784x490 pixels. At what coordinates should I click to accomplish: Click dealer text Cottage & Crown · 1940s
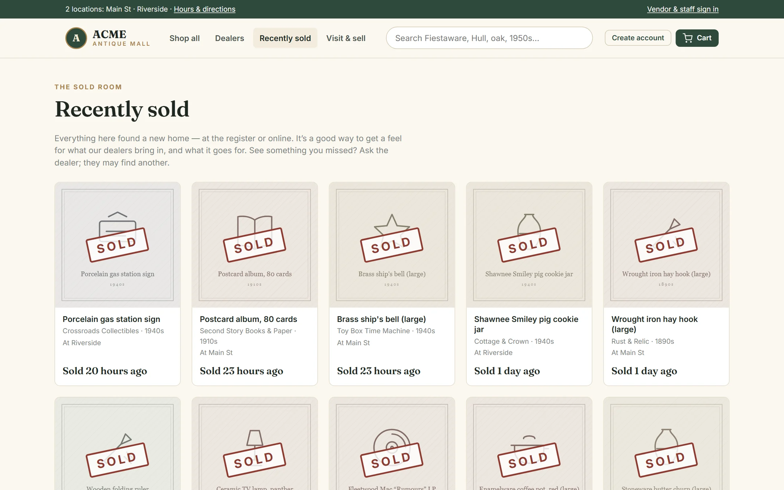coord(514,342)
